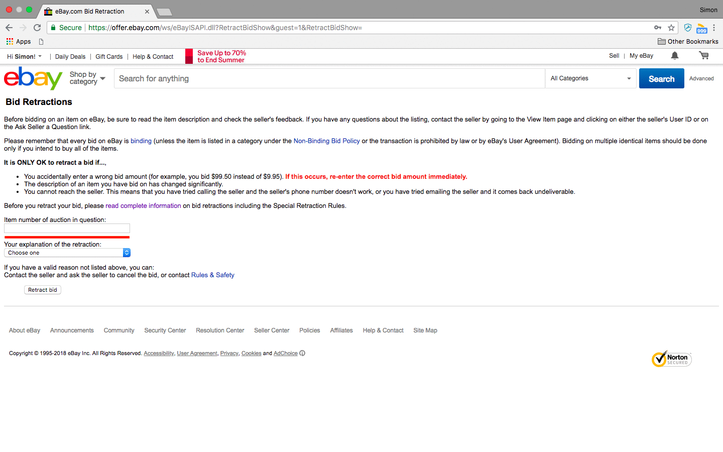Open the shopping cart icon
The height and width of the screenshot is (452, 723).
(704, 56)
